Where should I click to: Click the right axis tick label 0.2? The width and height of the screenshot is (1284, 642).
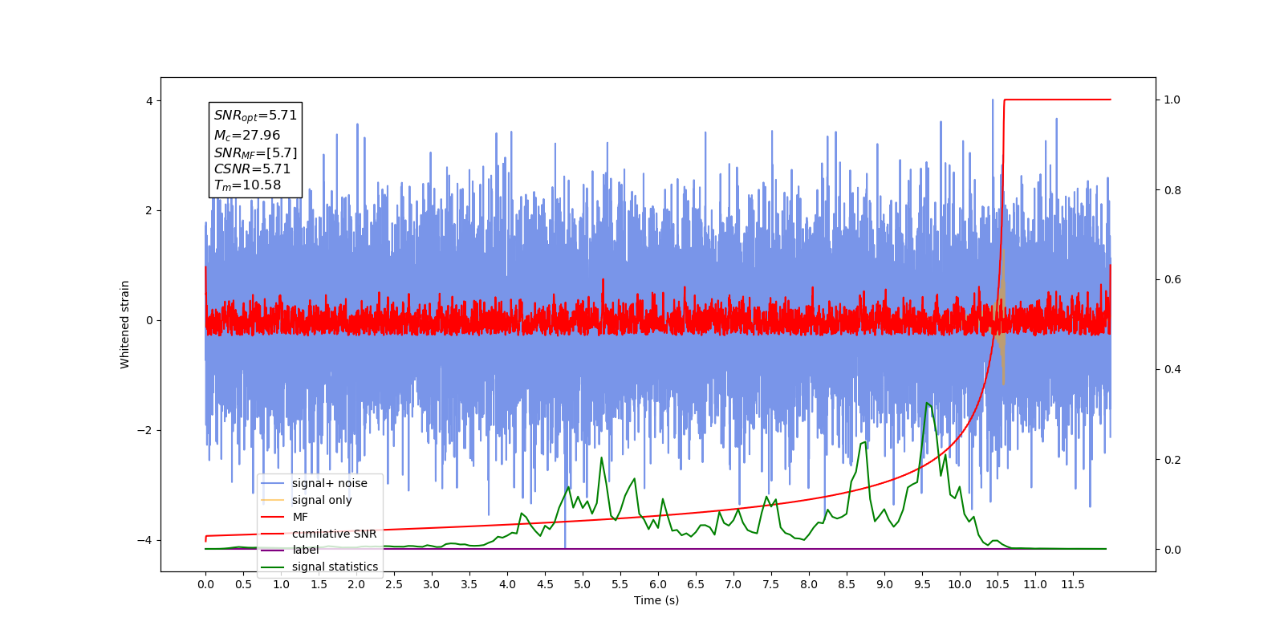1172,460
